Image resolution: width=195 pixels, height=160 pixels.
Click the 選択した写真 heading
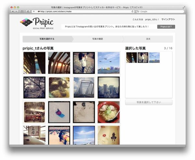[135, 48]
